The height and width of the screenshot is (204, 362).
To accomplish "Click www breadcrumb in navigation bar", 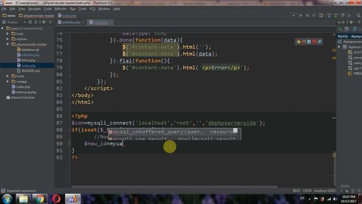I will (9, 15).
